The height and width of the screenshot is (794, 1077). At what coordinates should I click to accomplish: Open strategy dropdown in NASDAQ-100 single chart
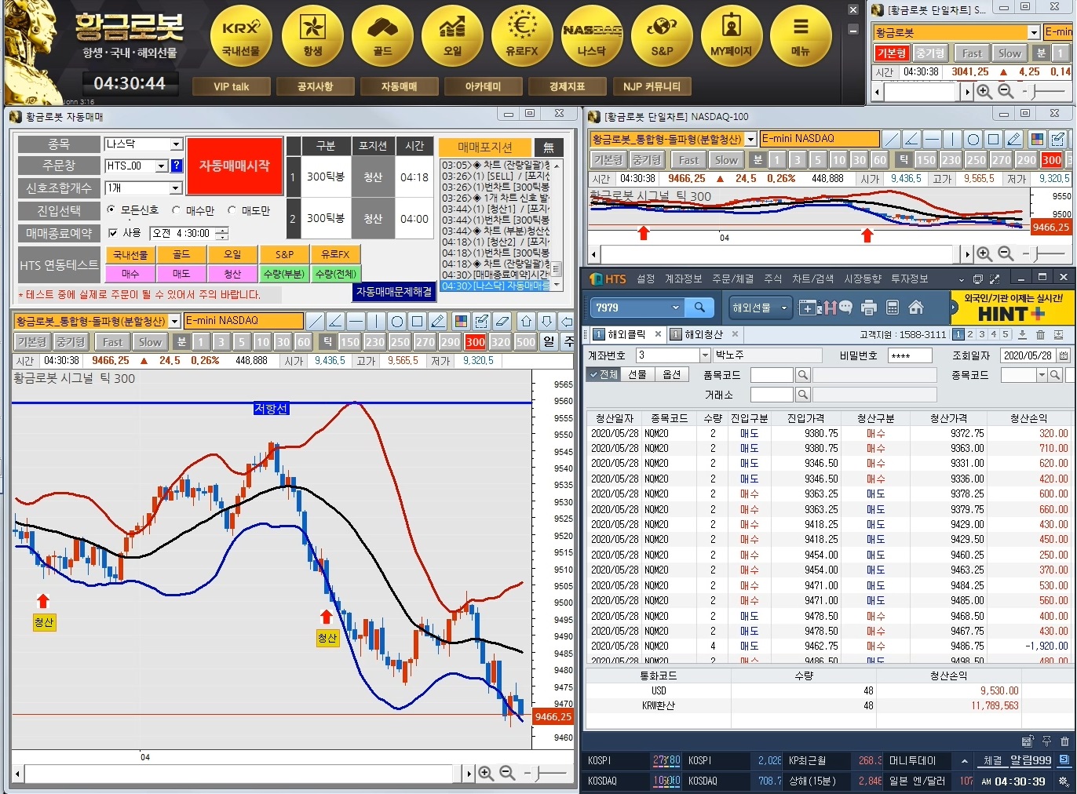(x=750, y=139)
